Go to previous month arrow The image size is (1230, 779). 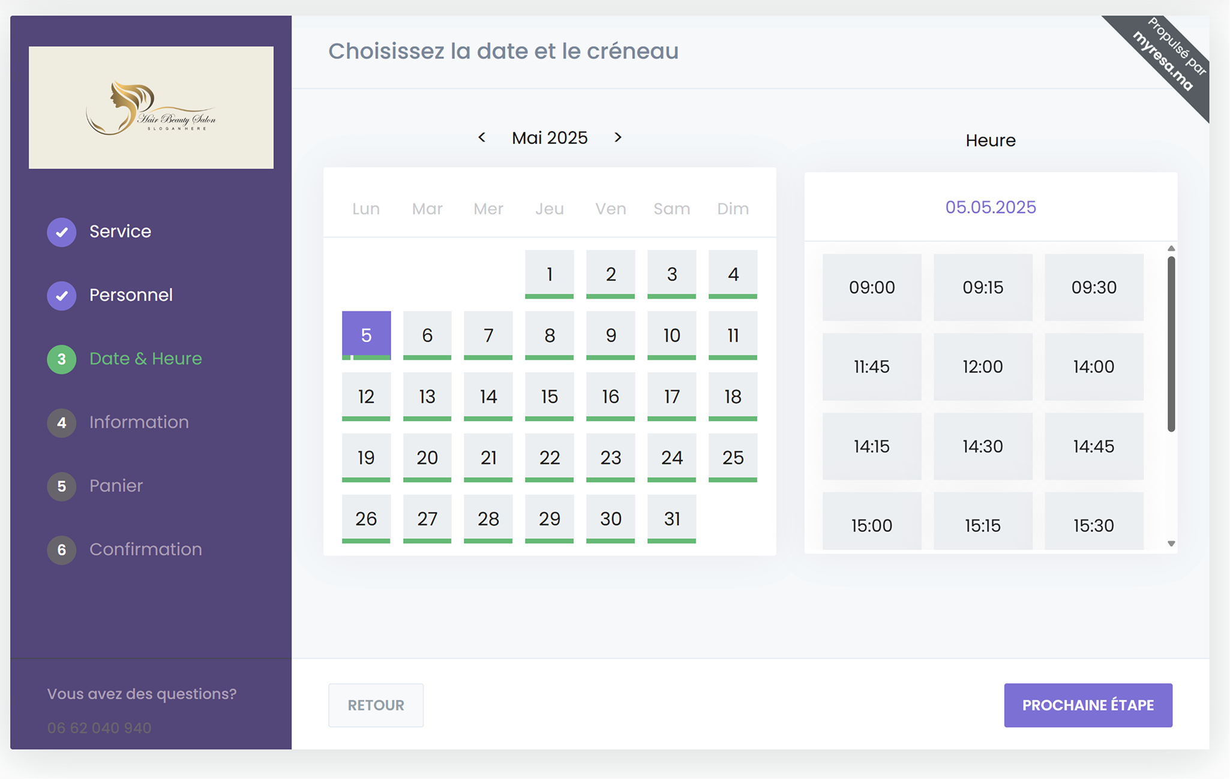pyautogui.click(x=482, y=137)
